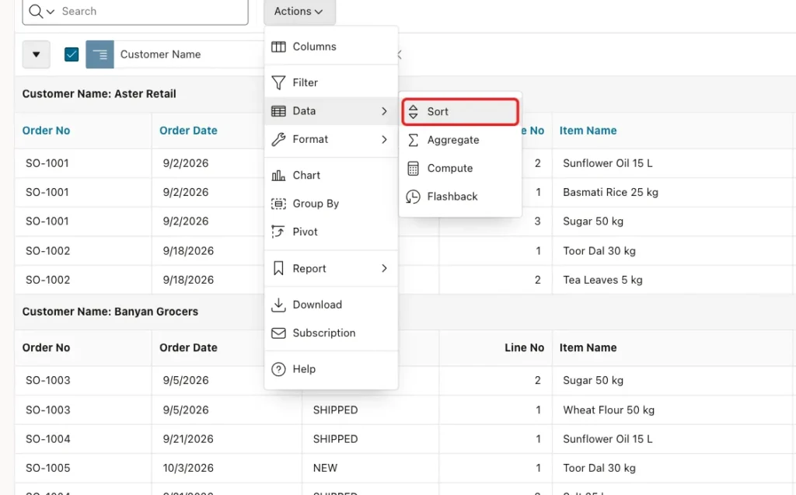This screenshot has width=796, height=495.
Task: Select Group By menu entry
Action: coord(331,204)
